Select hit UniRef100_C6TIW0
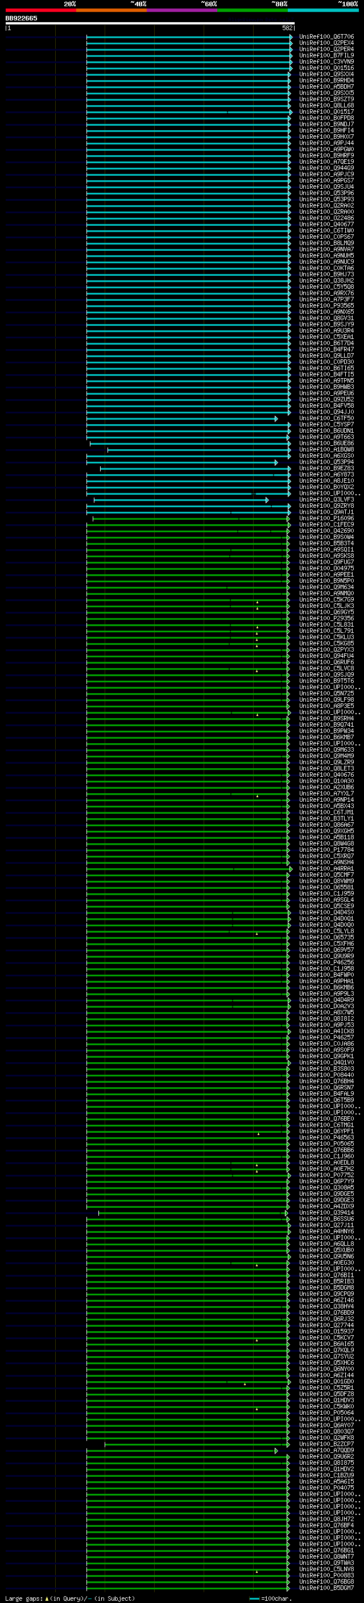Viewport: 364px width, 1603px height. pyautogui.click(x=326, y=230)
